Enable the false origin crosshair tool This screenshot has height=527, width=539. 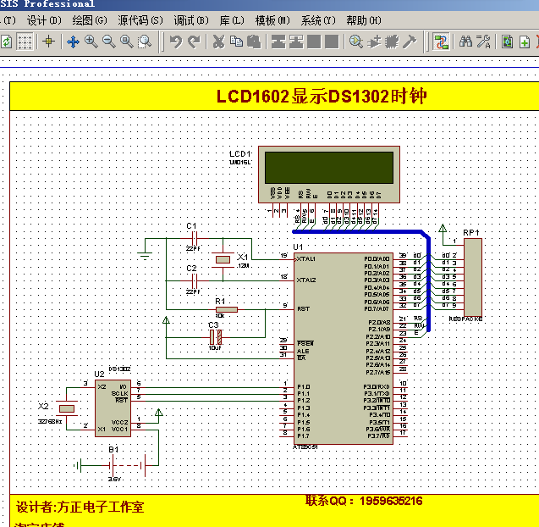pyautogui.click(x=49, y=42)
